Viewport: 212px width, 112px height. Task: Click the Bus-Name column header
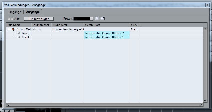19,25
